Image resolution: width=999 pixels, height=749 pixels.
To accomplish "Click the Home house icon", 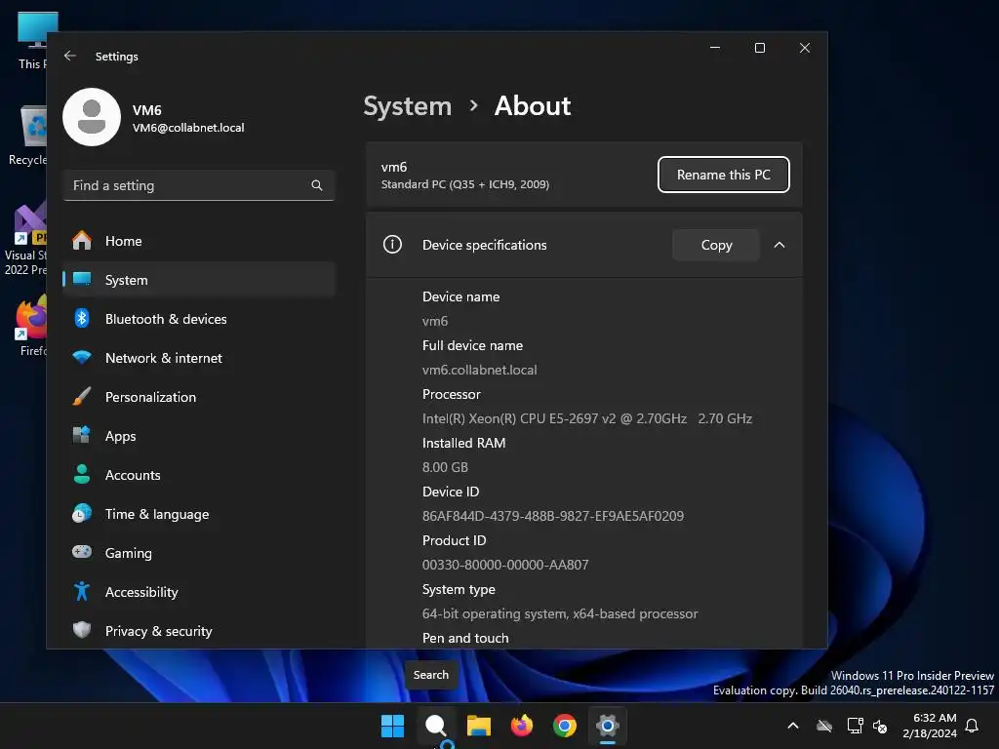I will [x=82, y=241].
